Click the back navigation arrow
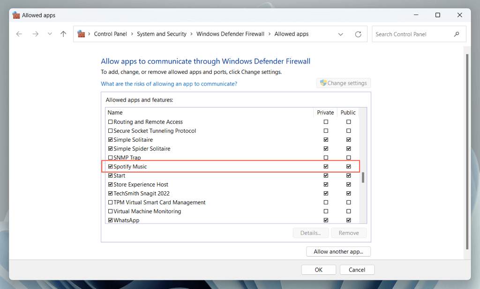 (19, 34)
